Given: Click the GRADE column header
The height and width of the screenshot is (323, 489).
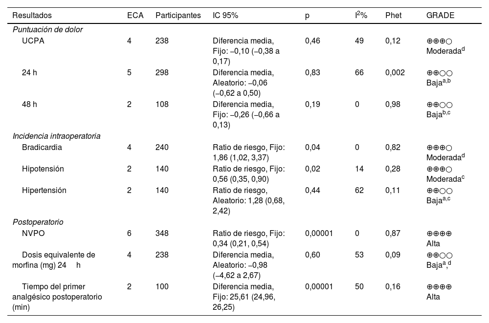Looking at the screenshot, I should click(440, 16).
